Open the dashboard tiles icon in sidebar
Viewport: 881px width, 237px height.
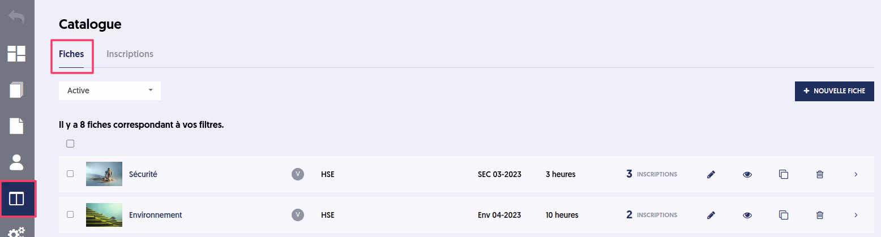[16, 53]
